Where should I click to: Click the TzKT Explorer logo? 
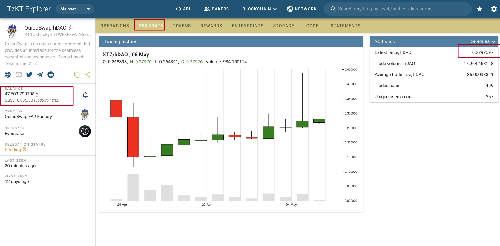pos(29,9)
